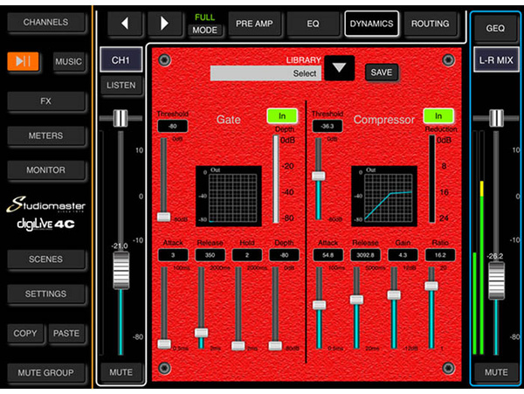524x394 pixels.
Task: Click the Gate Depth meter bar
Action: pyautogui.click(x=276, y=179)
